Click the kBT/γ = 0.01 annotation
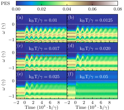 [x=43, y=20]
